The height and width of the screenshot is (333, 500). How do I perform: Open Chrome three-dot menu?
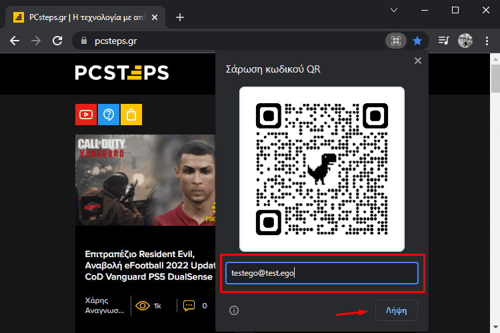(x=487, y=41)
